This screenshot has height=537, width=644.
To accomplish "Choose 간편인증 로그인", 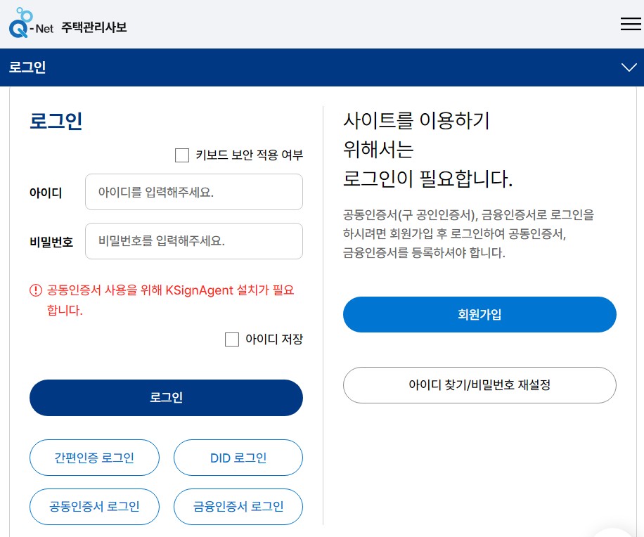I will [94, 458].
